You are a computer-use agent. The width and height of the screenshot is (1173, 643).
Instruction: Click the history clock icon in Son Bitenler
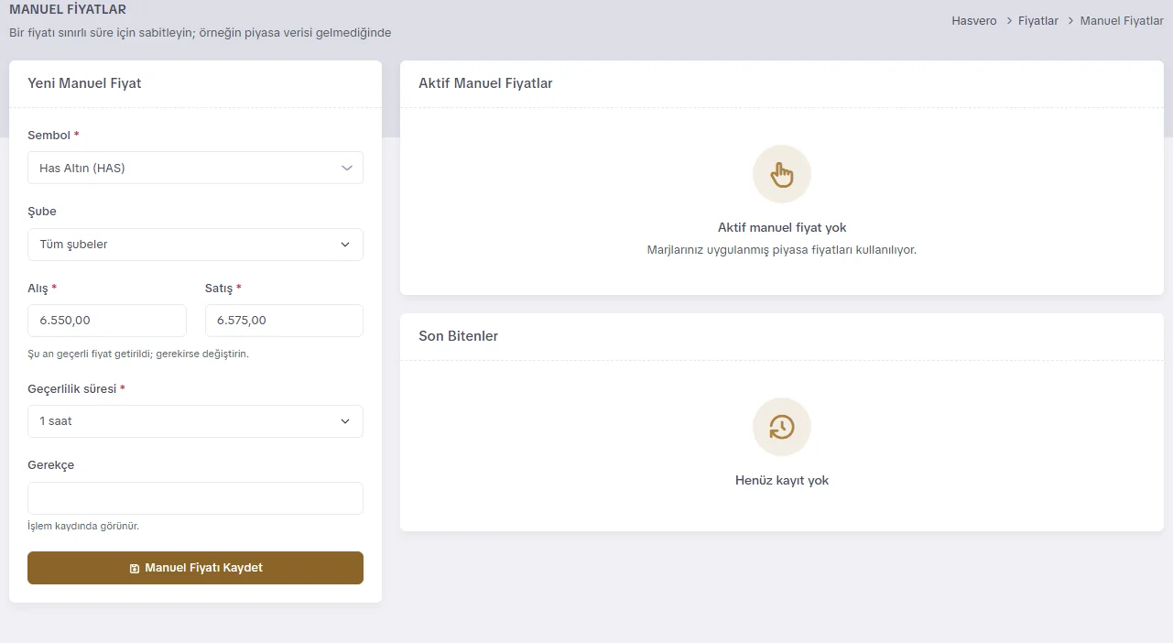[781, 427]
